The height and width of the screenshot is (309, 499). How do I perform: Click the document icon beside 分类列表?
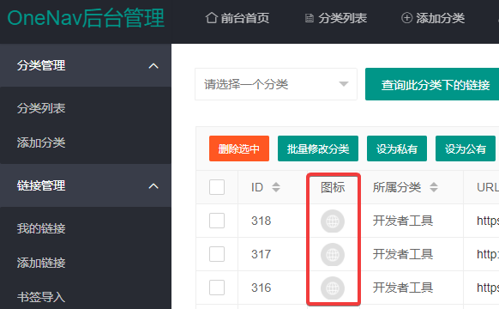pos(309,18)
